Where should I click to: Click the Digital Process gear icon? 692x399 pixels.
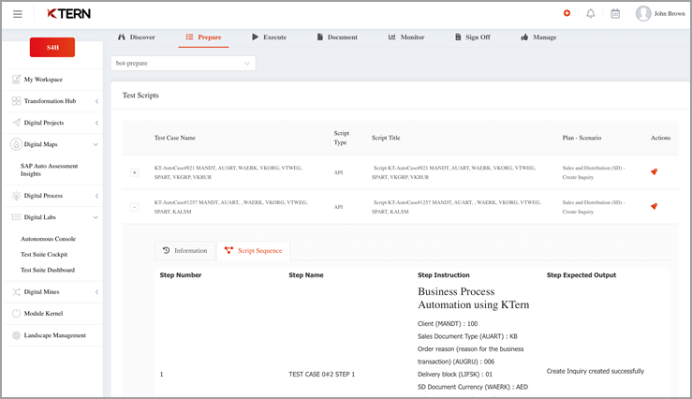tap(16, 196)
